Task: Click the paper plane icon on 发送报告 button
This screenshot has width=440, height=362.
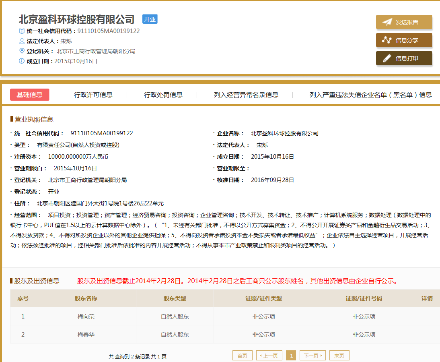Action: (x=387, y=22)
